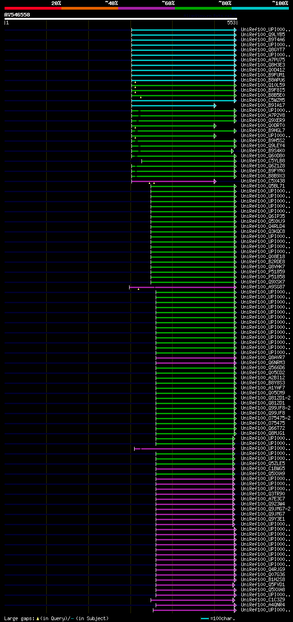Click the red 20% identity legend segment
Image resolution: width=293 pixels, height=622 pixels.
coord(33,8)
